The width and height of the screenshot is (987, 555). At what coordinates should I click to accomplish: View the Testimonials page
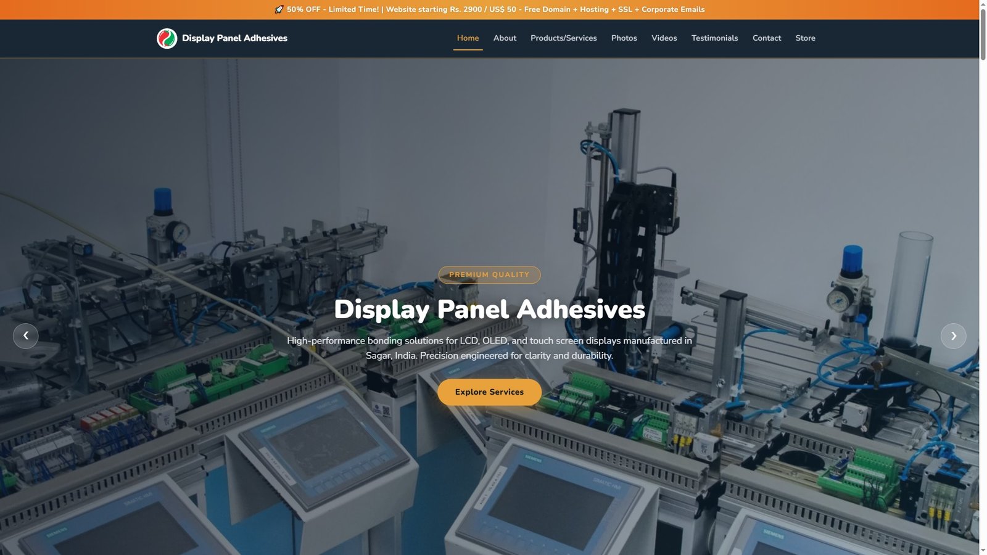click(714, 38)
